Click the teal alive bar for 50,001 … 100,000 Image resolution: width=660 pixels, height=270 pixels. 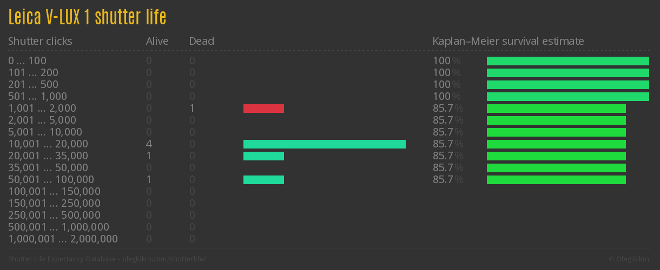263,180
